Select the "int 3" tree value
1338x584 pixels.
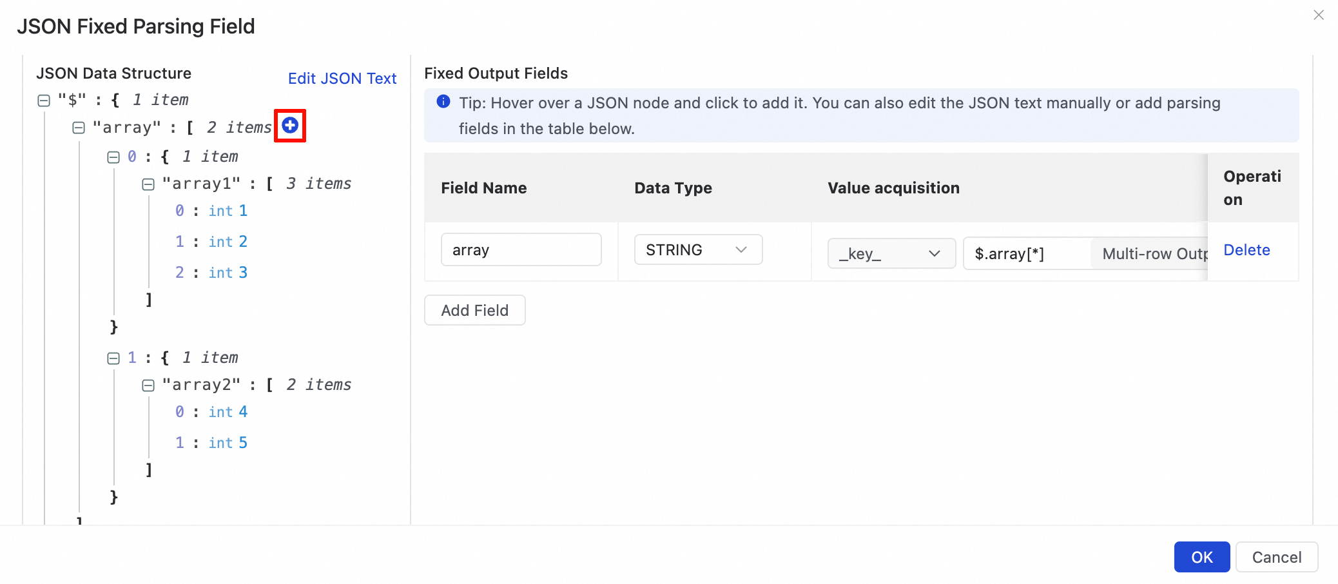228,273
